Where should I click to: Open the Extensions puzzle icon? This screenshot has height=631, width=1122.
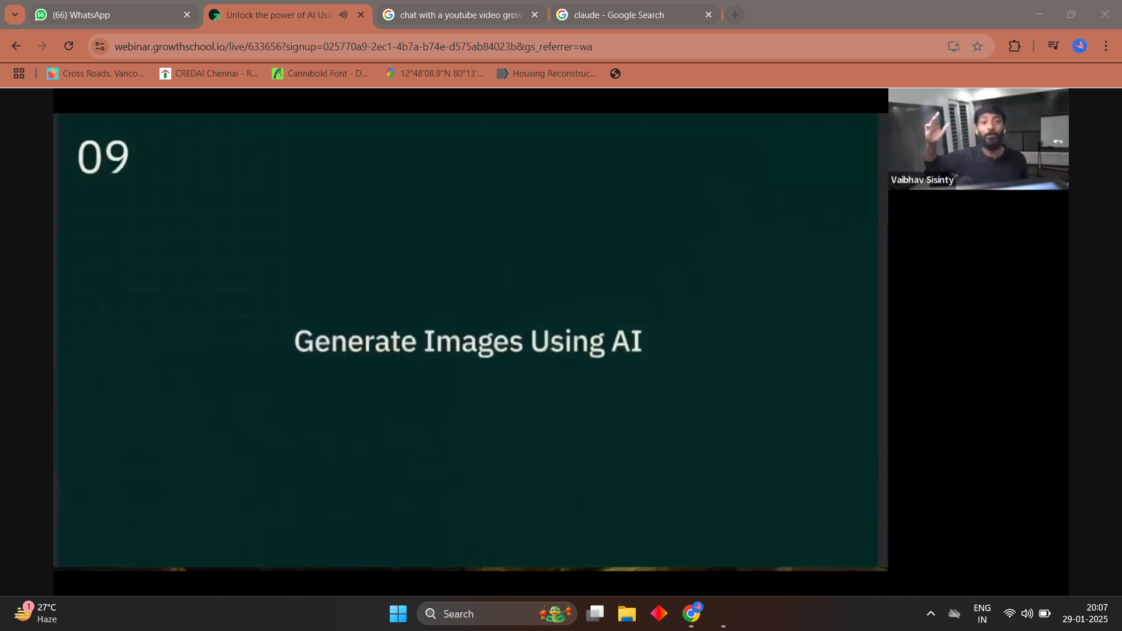pyautogui.click(x=1014, y=46)
